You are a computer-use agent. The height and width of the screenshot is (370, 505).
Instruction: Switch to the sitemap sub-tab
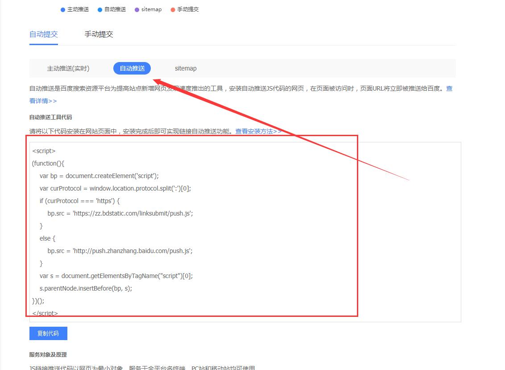pyautogui.click(x=186, y=68)
